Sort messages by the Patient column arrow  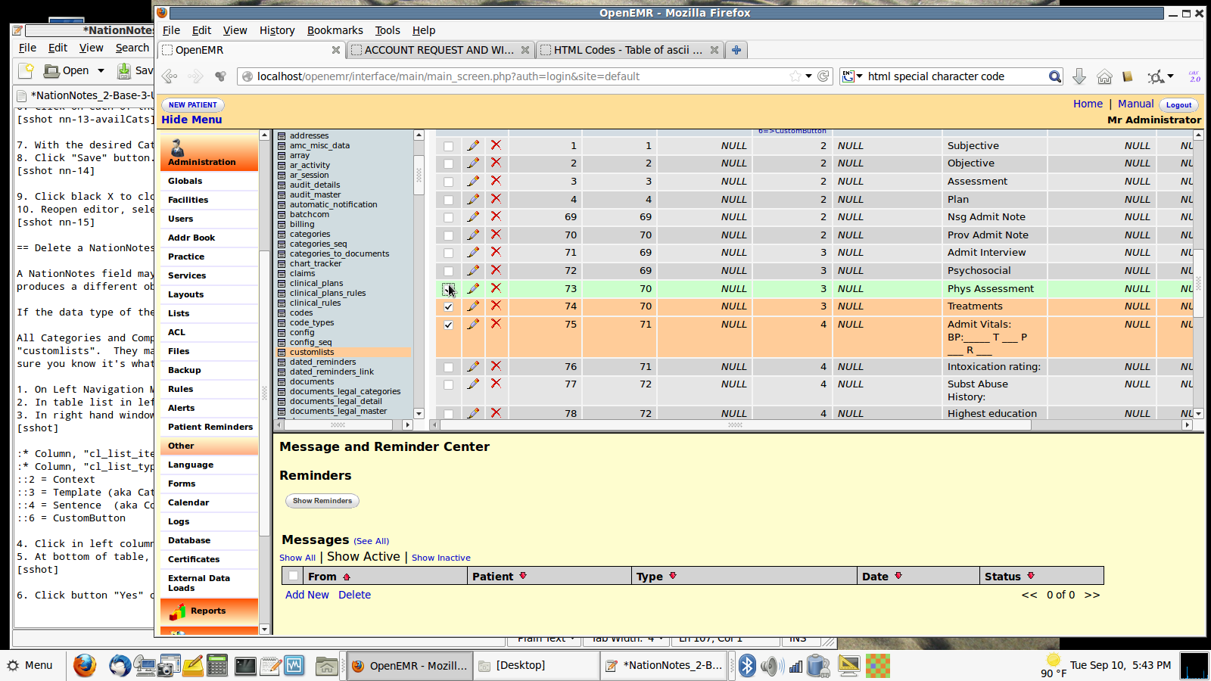(x=523, y=576)
